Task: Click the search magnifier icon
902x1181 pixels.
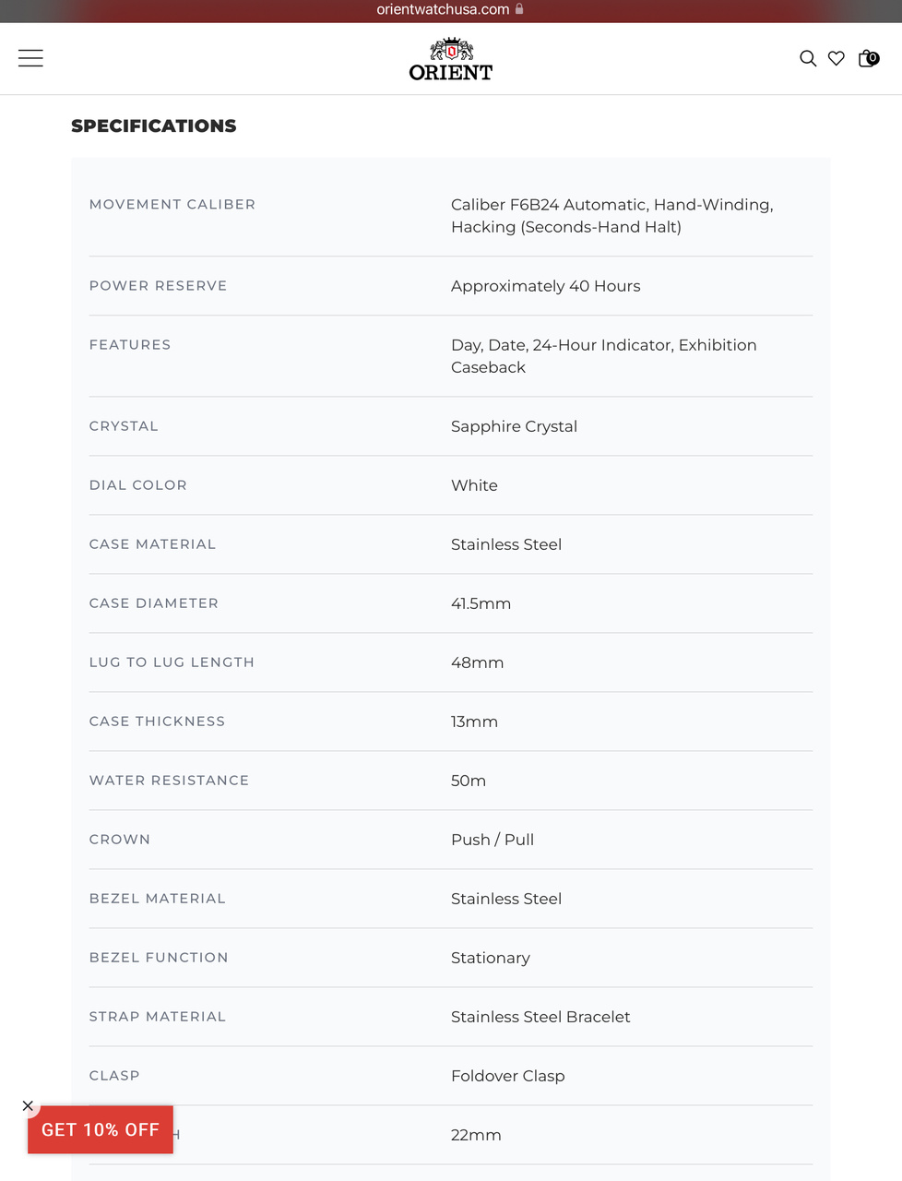Action: point(808,58)
